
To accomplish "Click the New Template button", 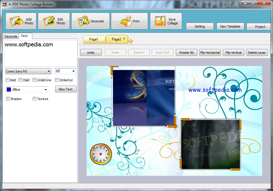I will pyautogui.click(x=230, y=26).
